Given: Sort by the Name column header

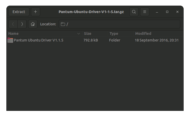Looking at the screenshot, I should pos(44,34).
